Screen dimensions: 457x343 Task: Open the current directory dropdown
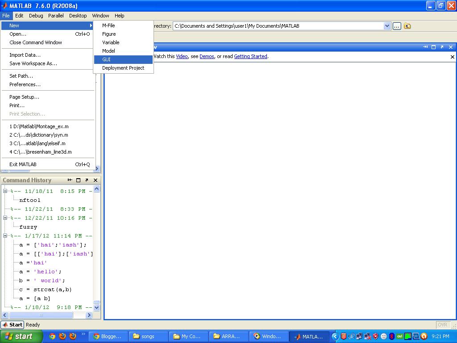click(387, 26)
